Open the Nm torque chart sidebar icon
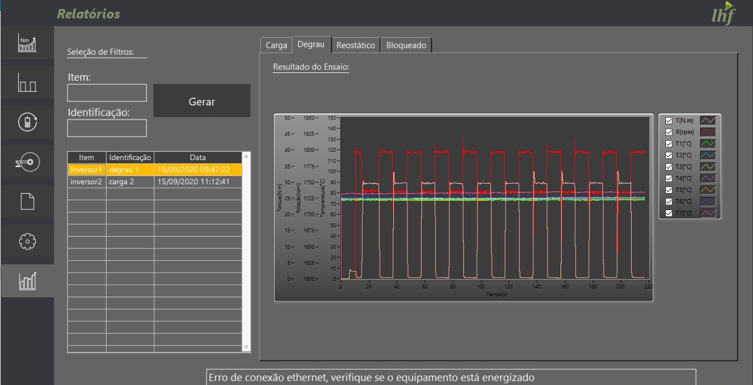Viewport: 753px width, 385px height. (x=28, y=43)
